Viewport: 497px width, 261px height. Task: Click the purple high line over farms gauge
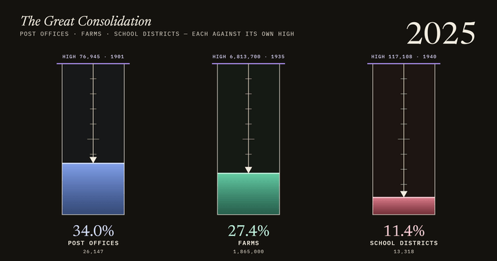(x=248, y=64)
